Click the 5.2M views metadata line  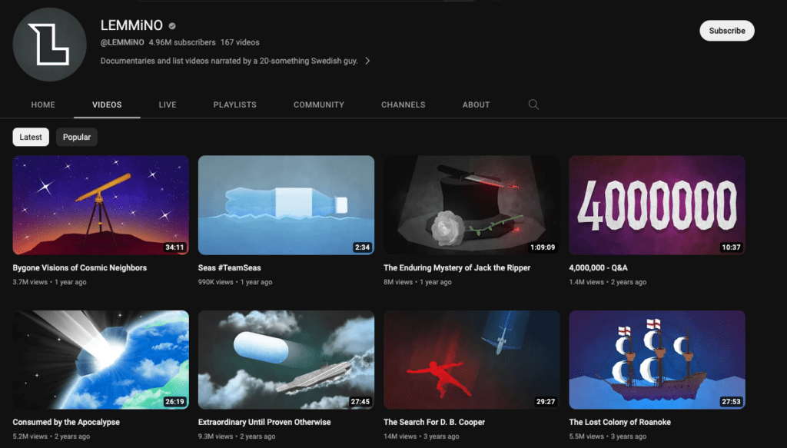pos(51,436)
